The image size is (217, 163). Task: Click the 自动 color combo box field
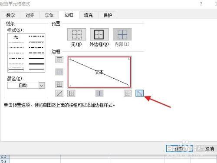click(x=26, y=85)
